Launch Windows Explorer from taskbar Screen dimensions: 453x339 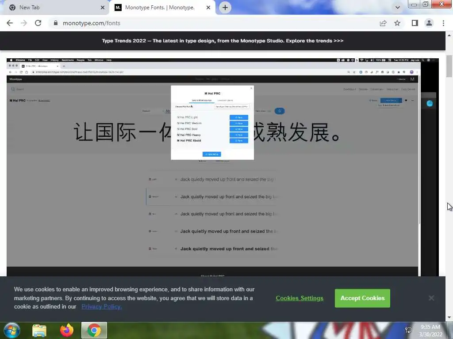click(x=39, y=330)
